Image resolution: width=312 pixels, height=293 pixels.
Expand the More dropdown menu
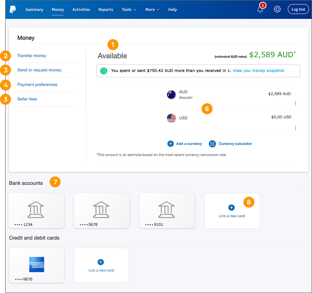pos(152,9)
